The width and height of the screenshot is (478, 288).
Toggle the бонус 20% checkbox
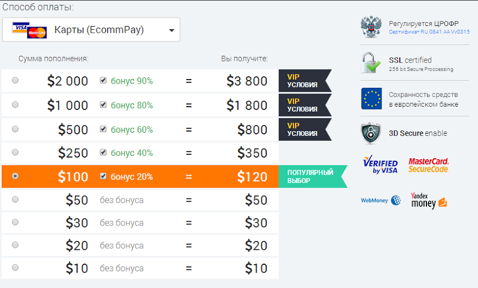[x=103, y=176]
